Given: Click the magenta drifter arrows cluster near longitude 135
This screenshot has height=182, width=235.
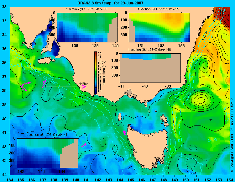Looking at the screenshot, I should (25, 86).
